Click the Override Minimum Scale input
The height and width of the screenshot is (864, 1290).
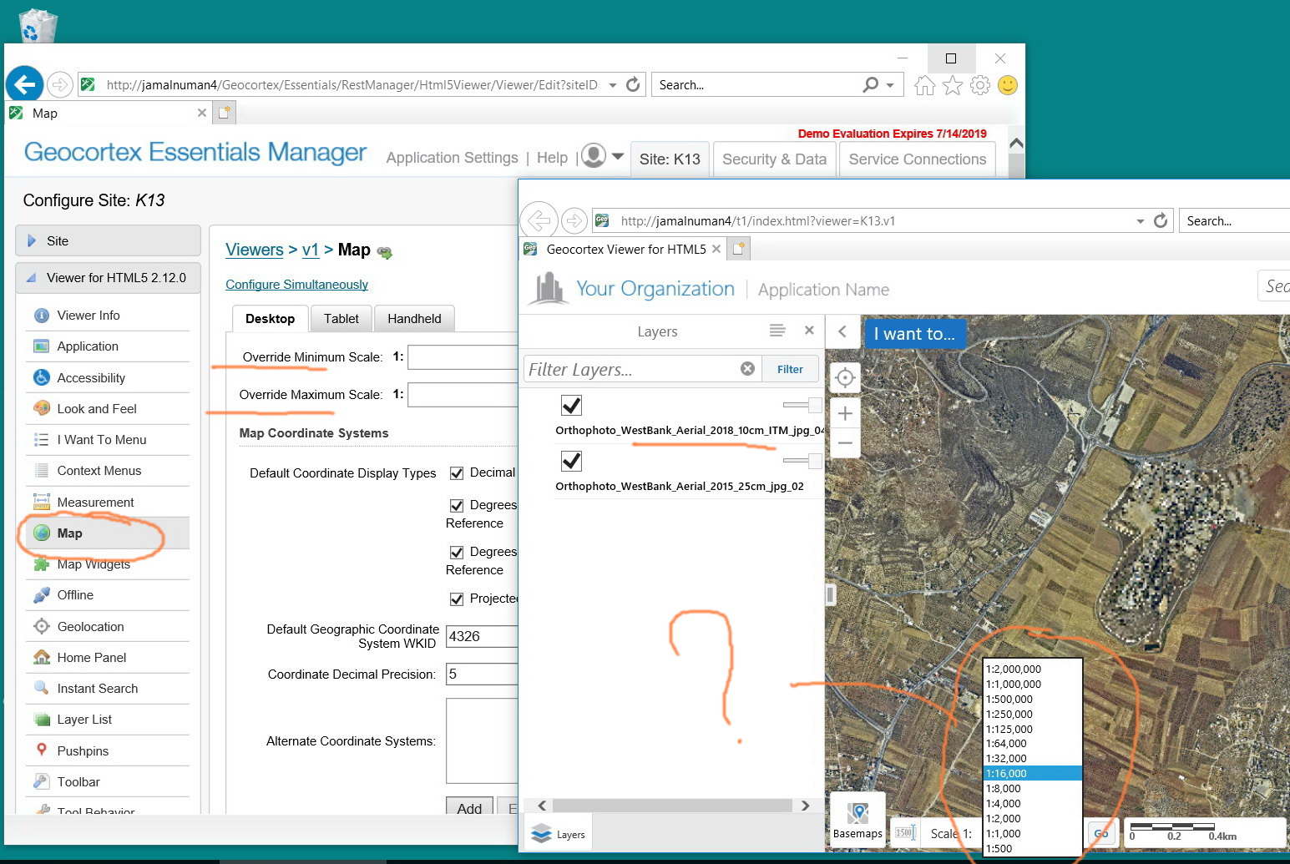pos(463,357)
